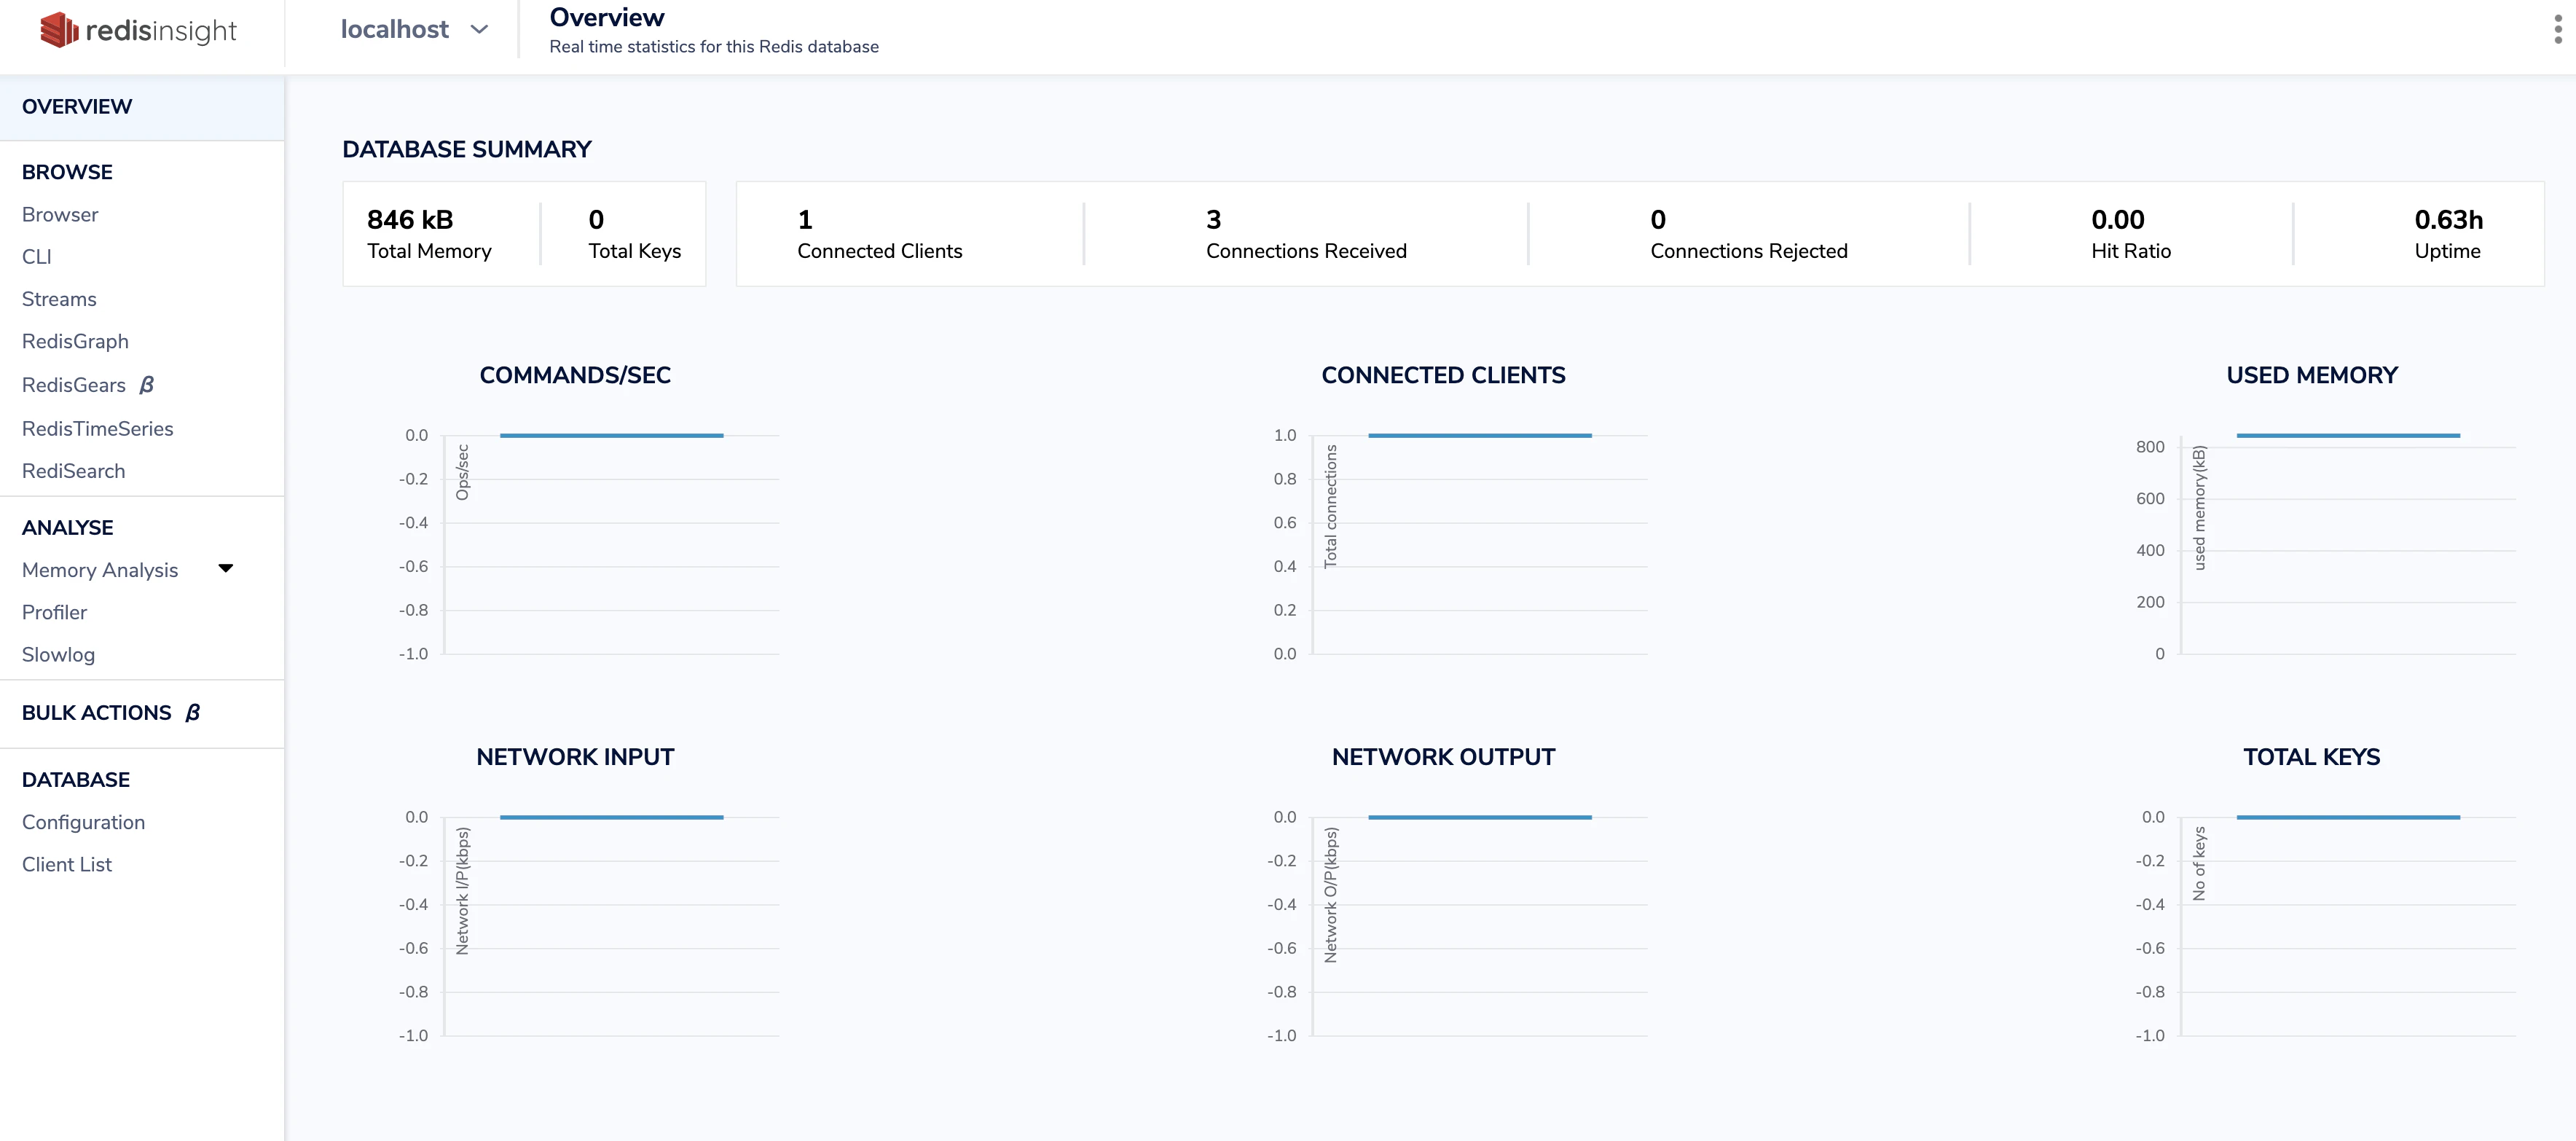The image size is (2576, 1141).
Task: Open the RediSearch page
Action: pyautogui.click(x=73, y=471)
